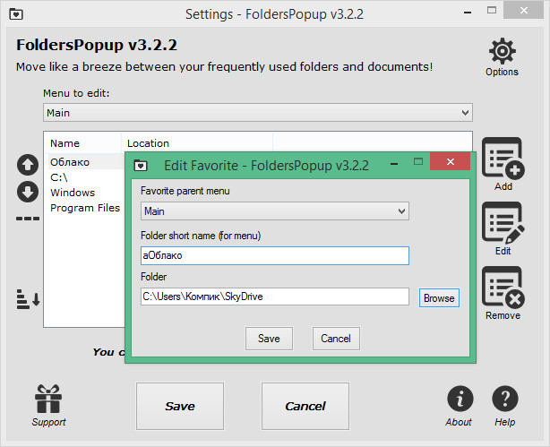Maximize the Settings window
The image size is (550, 447).
coord(492,11)
